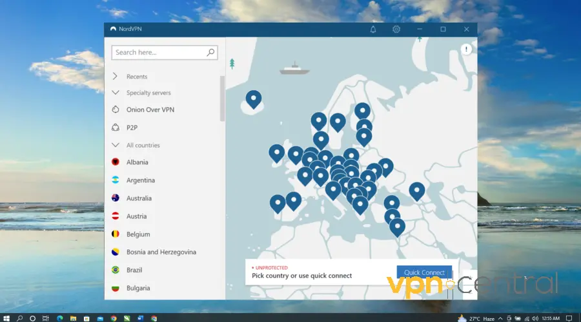Show hidden tray icons chevron
The height and width of the screenshot is (322, 581).
(500, 318)
